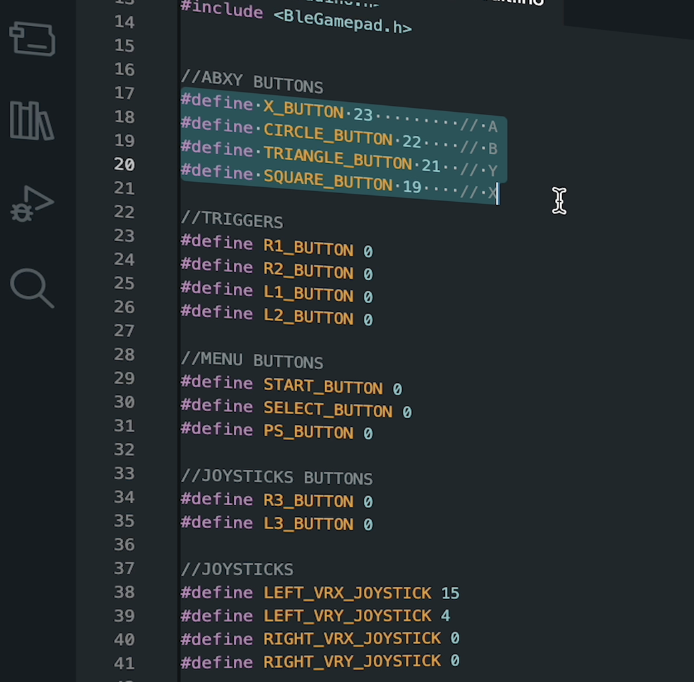The height and width of the screenshot is (682, 694).
Task: Open the Boards Manager sidebar icon
Action: tap(33, 39)
